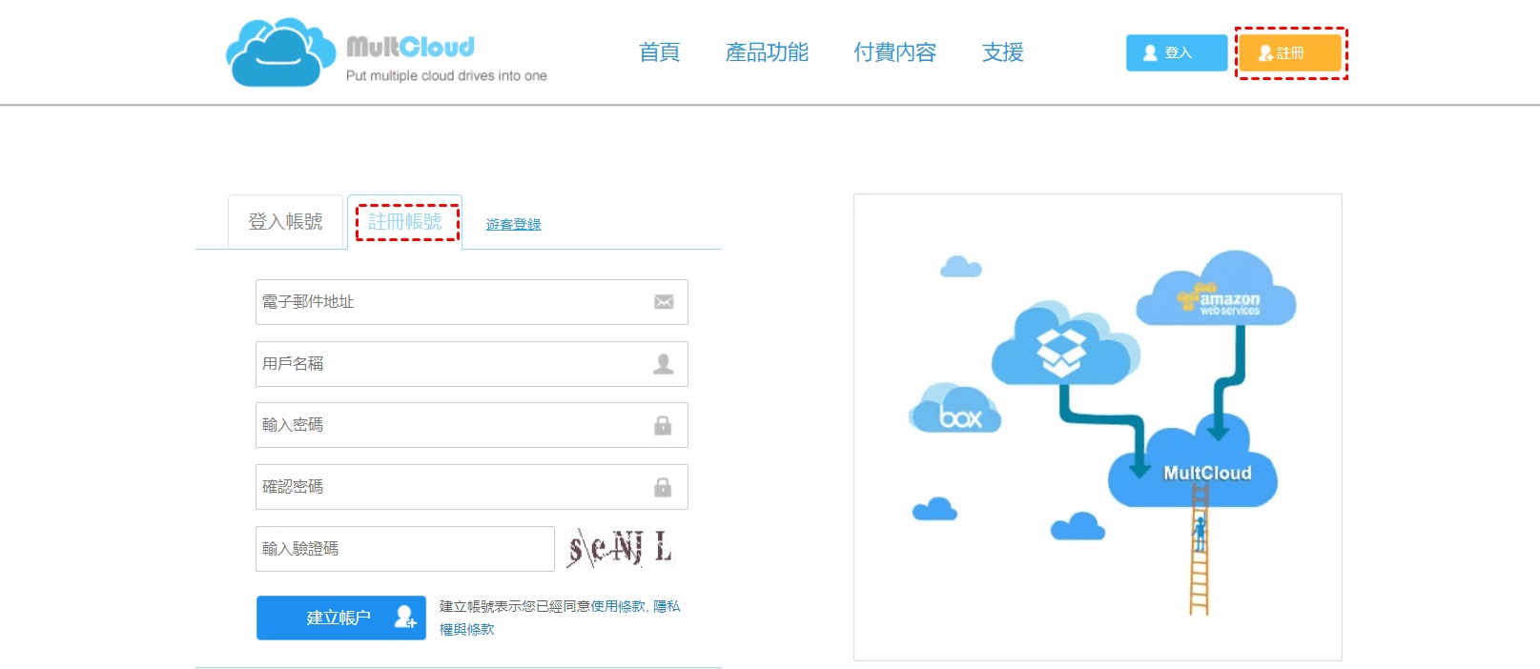Open the 使用條款 link
The image size is (1540, 669).
tap(618, 606)
